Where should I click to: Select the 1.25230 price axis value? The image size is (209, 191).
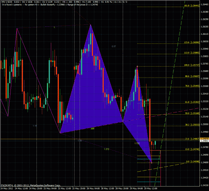[x=204, y=109]
